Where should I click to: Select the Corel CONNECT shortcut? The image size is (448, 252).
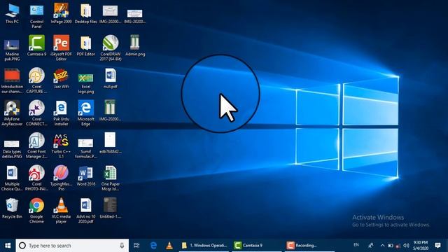click(x=36, y=113)
